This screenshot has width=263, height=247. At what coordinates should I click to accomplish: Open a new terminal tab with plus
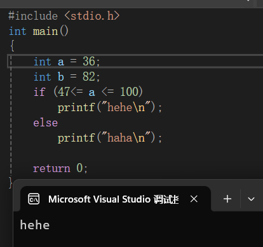(227, 199)
